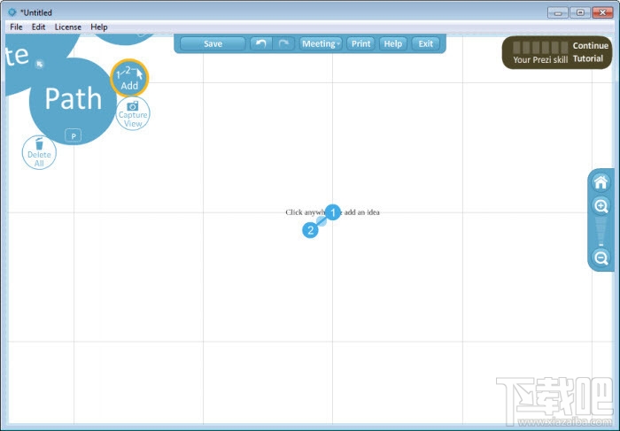Select path point number 1

point(333,212)
